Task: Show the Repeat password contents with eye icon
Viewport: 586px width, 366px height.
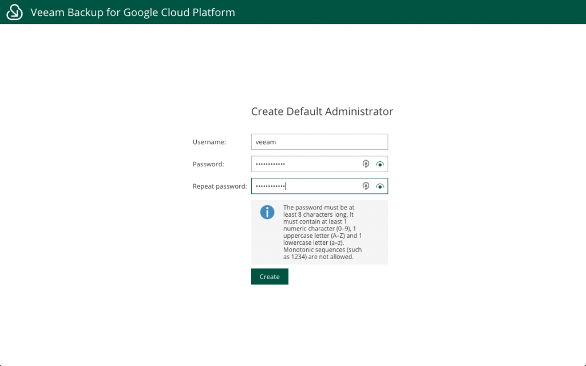Action: [380, 186]
